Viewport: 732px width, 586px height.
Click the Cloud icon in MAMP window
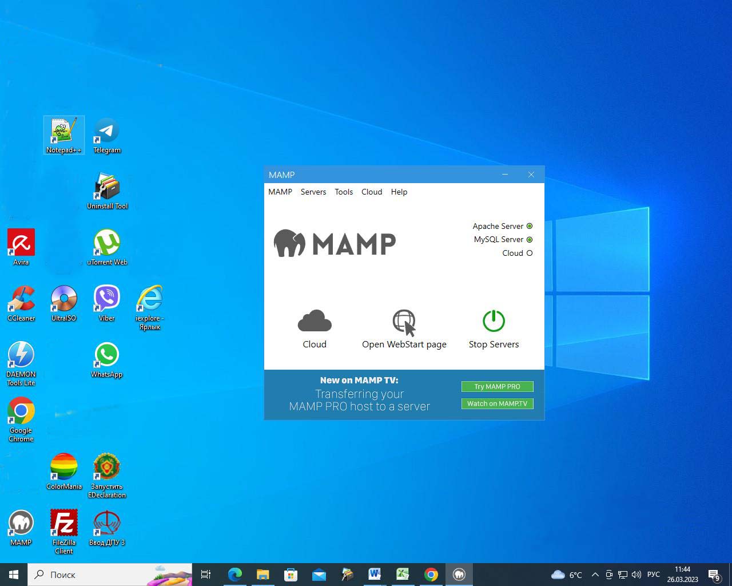pyautogui.click(x=315, y=321)
